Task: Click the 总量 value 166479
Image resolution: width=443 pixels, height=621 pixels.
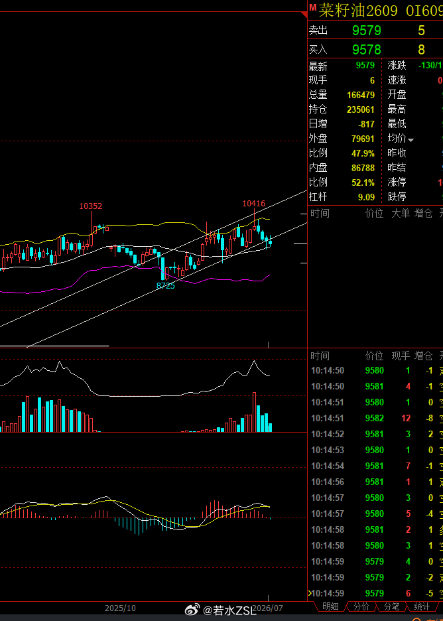Action: 361,95
